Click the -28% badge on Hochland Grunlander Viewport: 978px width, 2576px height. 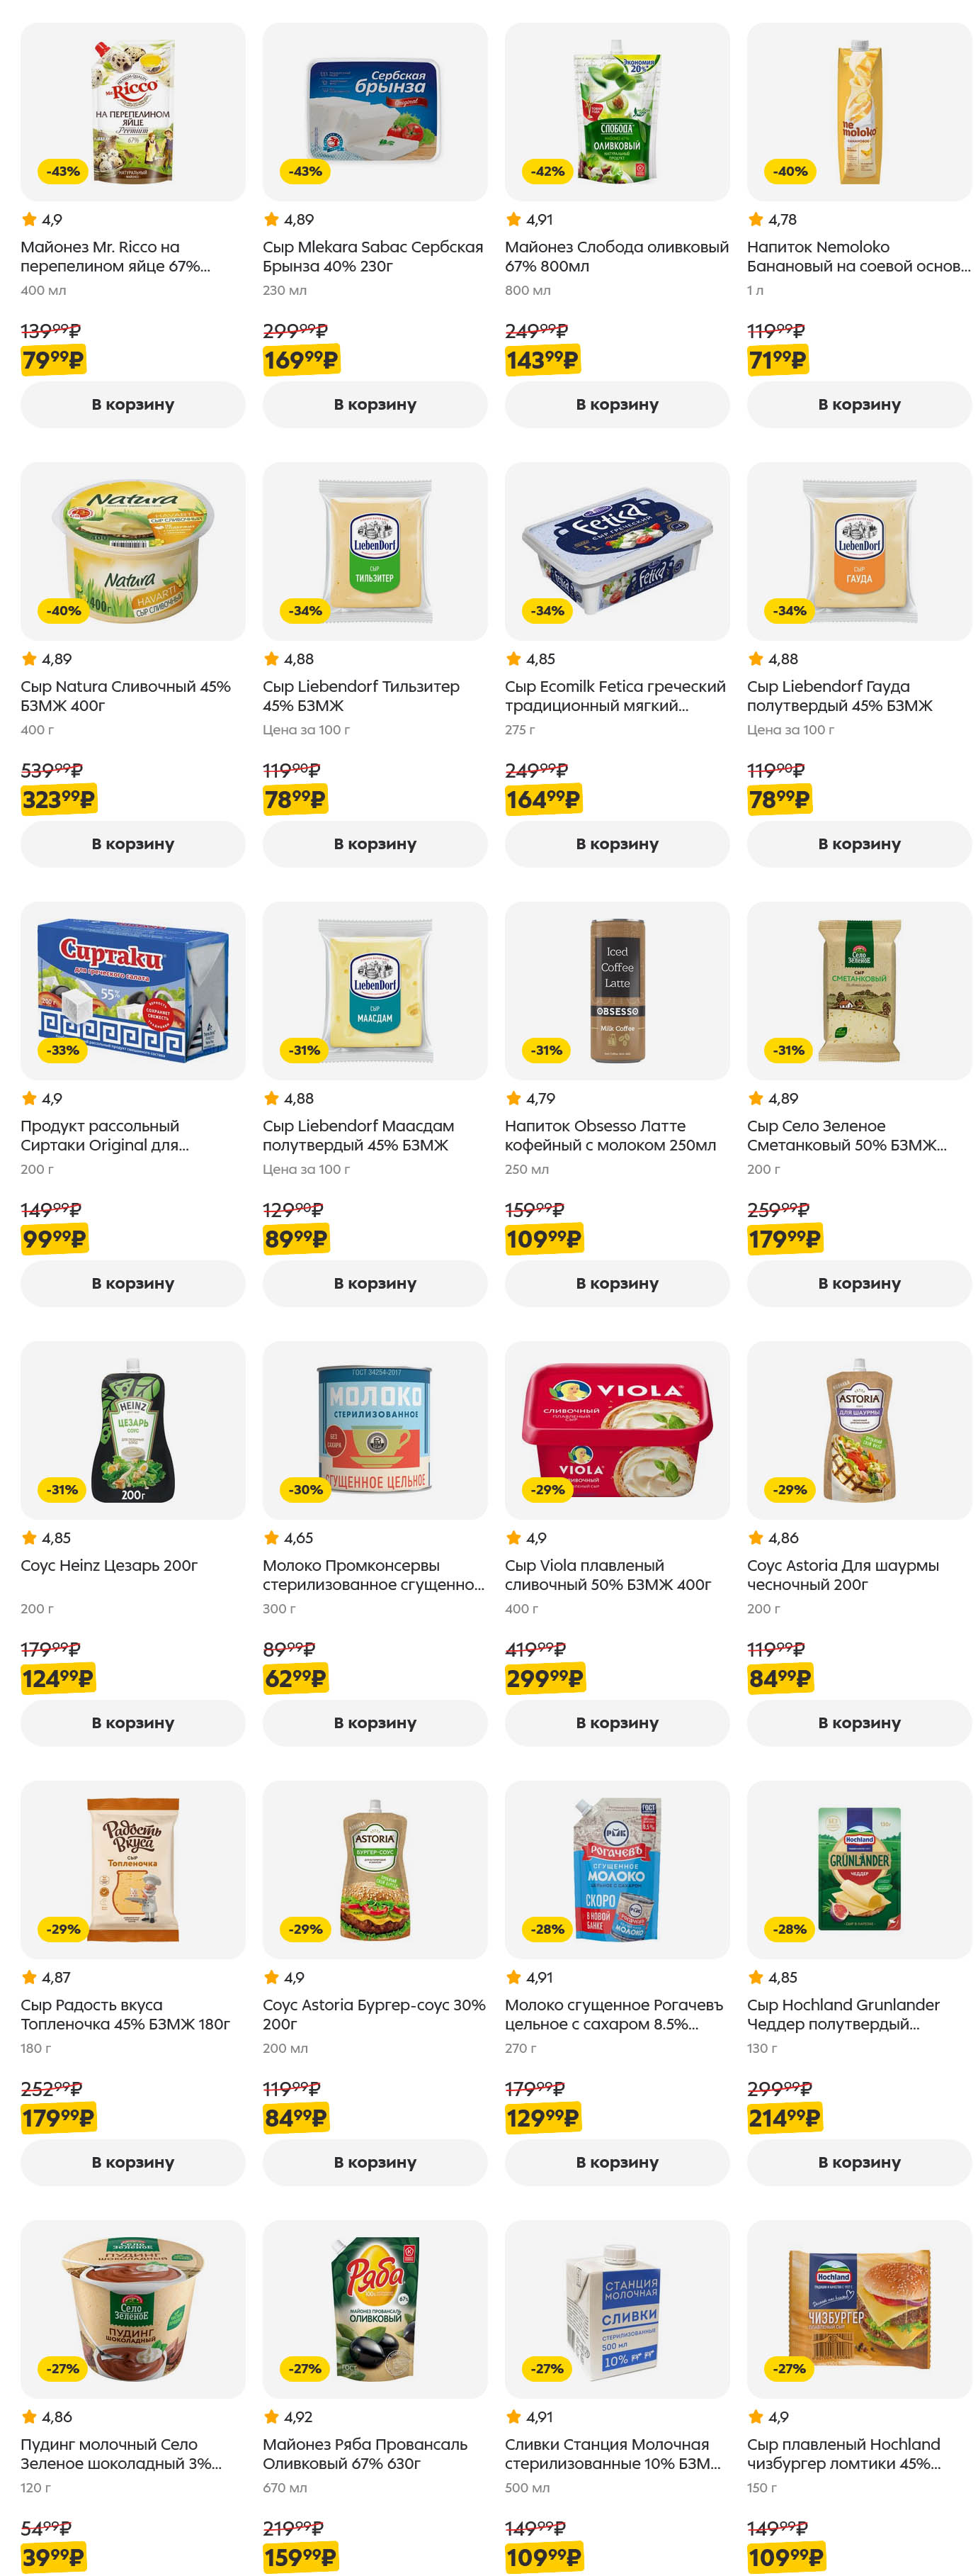click(x=789, y=1929)
